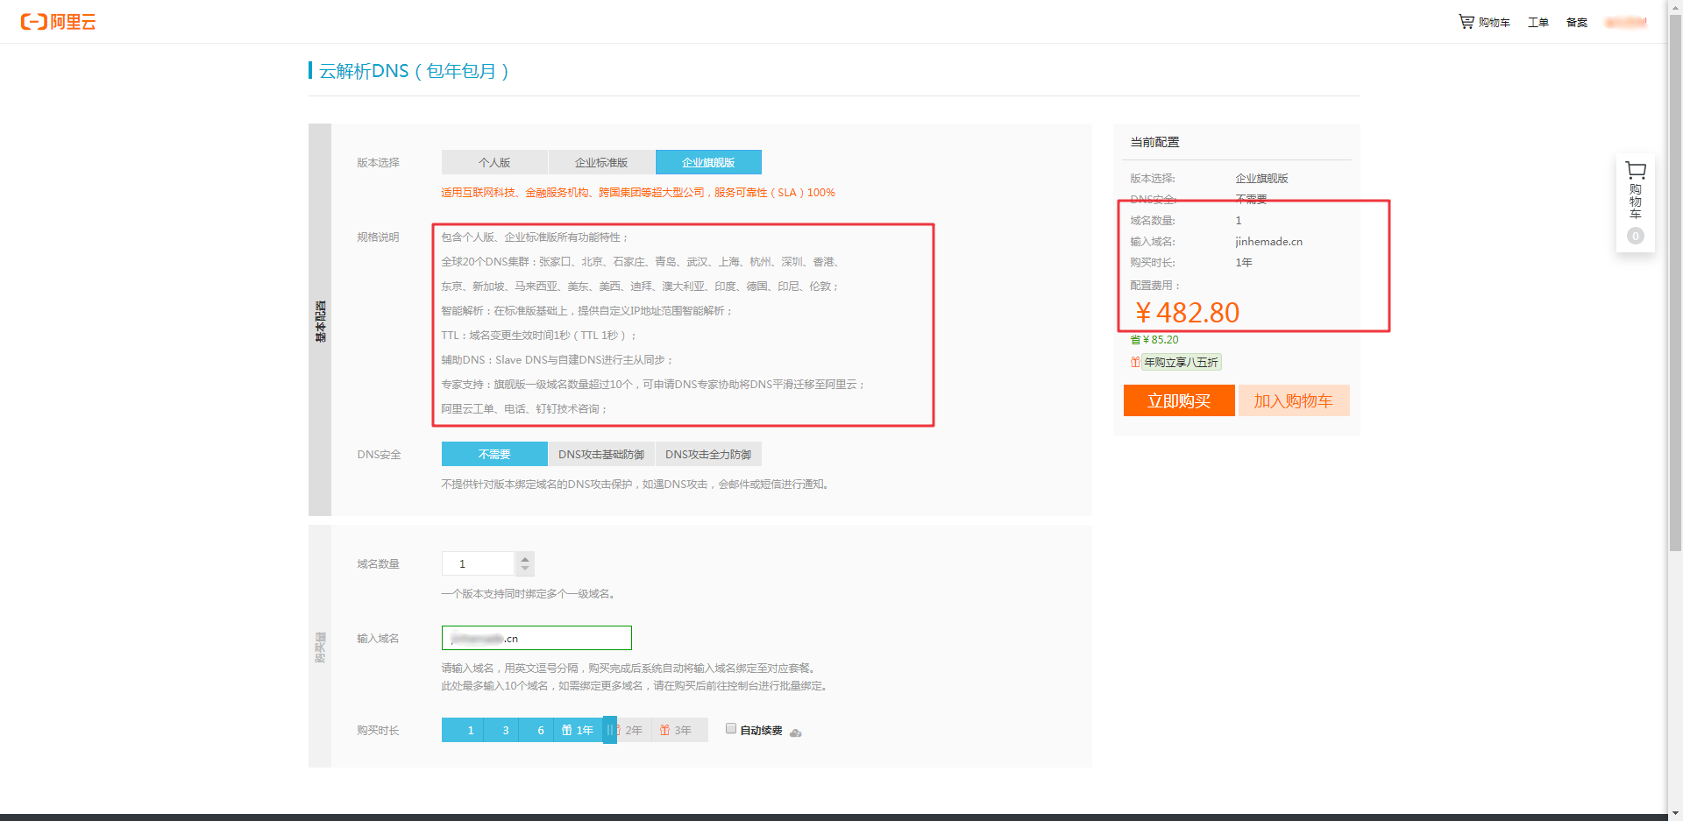Click the 云解析DNS（包年包月）page title

414,71
